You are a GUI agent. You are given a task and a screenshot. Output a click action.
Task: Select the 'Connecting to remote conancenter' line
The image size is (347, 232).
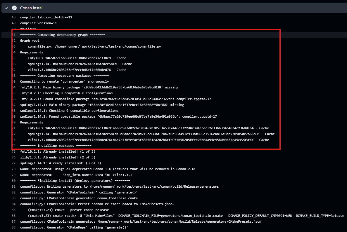[x=64, y=81]
